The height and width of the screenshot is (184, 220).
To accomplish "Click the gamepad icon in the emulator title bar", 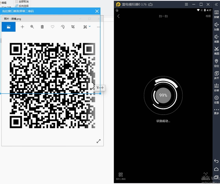I will click(x=150, y=4).
